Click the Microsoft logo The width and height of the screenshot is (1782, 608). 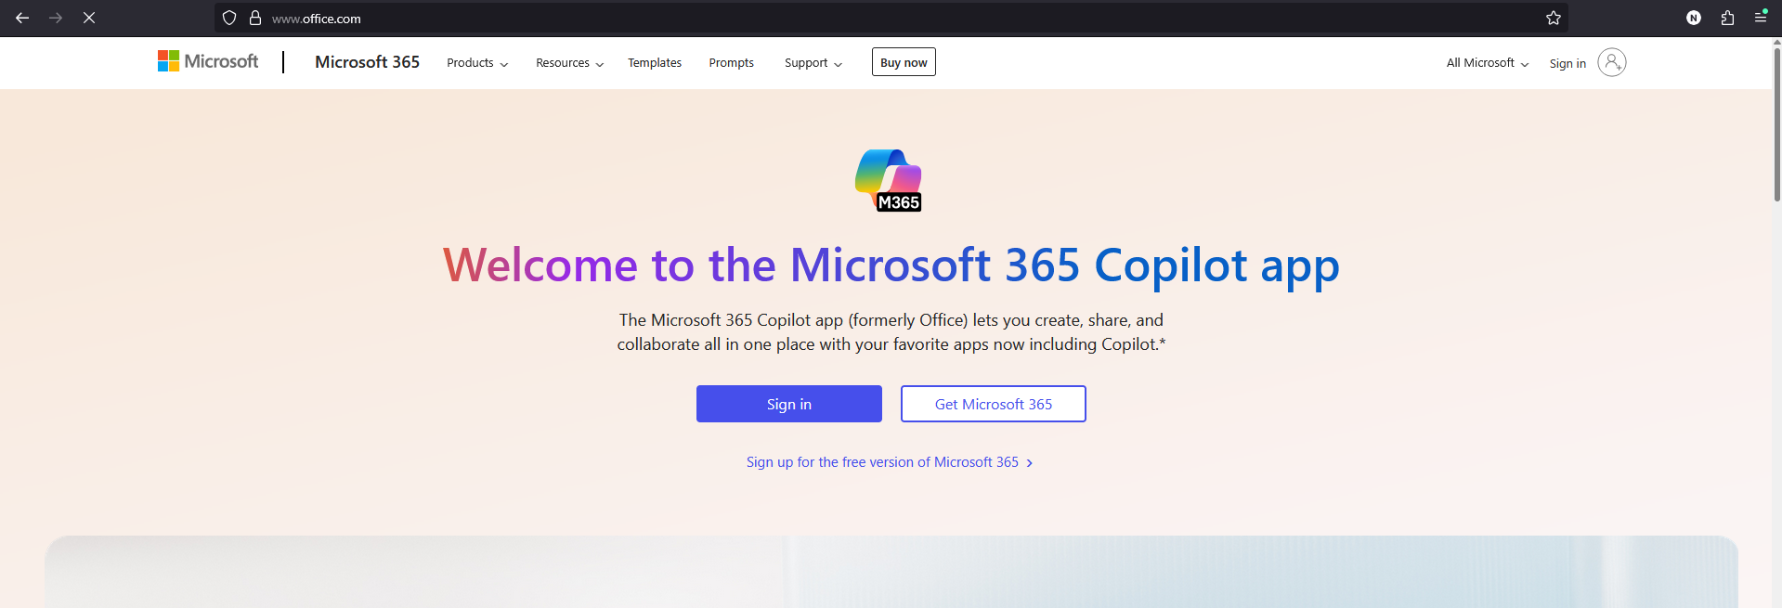[x=208, y=61]
